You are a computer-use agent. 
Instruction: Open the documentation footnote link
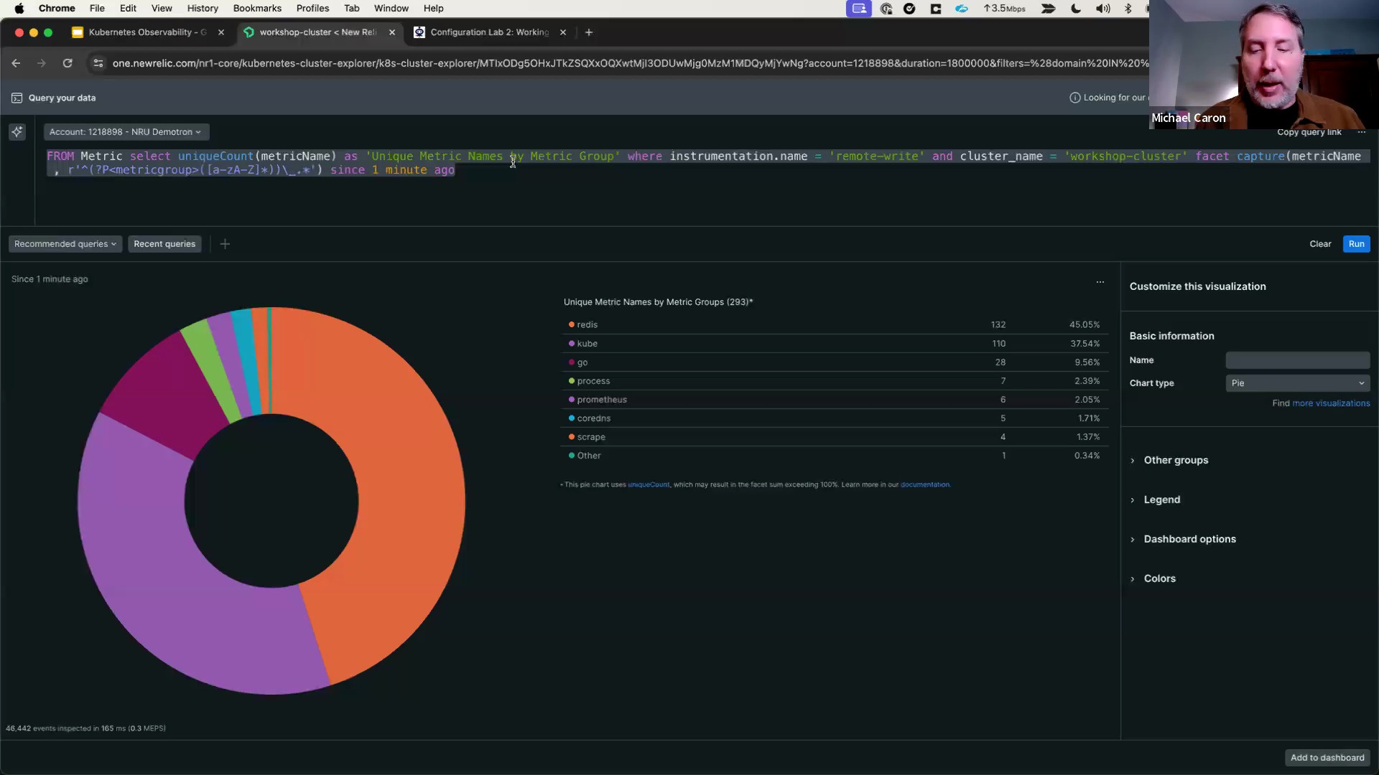[924, 485]
